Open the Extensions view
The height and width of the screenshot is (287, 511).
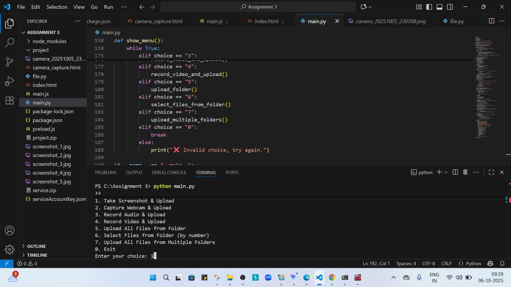click(x=10, y=100)
